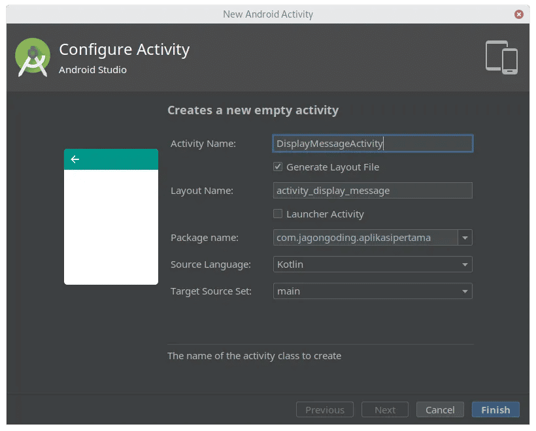Open the Source Language Kotlin dropdown
The height and width of the screenshot is (431, 536).
(373, 264)
